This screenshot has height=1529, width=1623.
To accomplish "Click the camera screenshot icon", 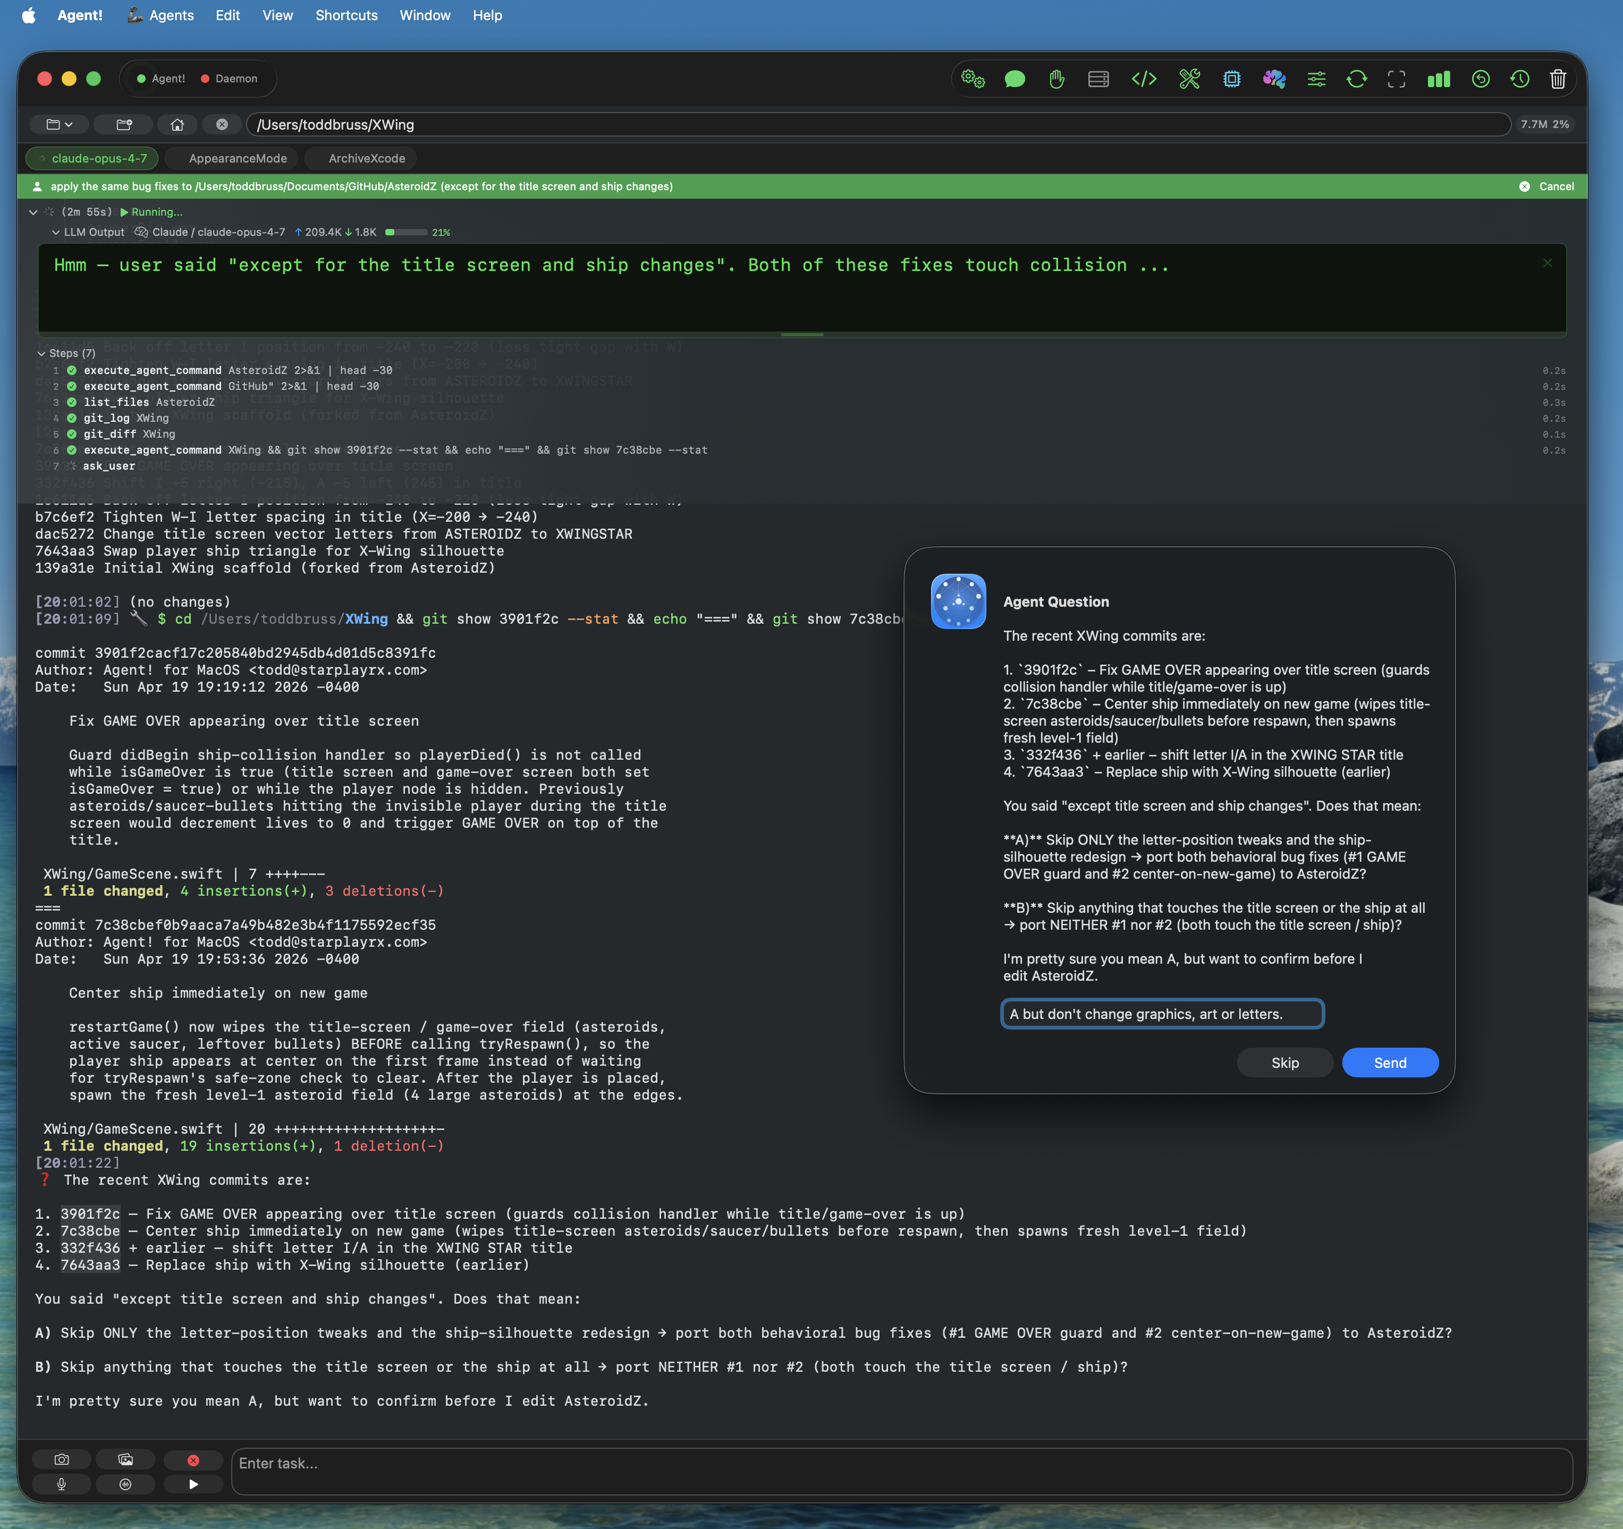I will tap(61, 1459).
